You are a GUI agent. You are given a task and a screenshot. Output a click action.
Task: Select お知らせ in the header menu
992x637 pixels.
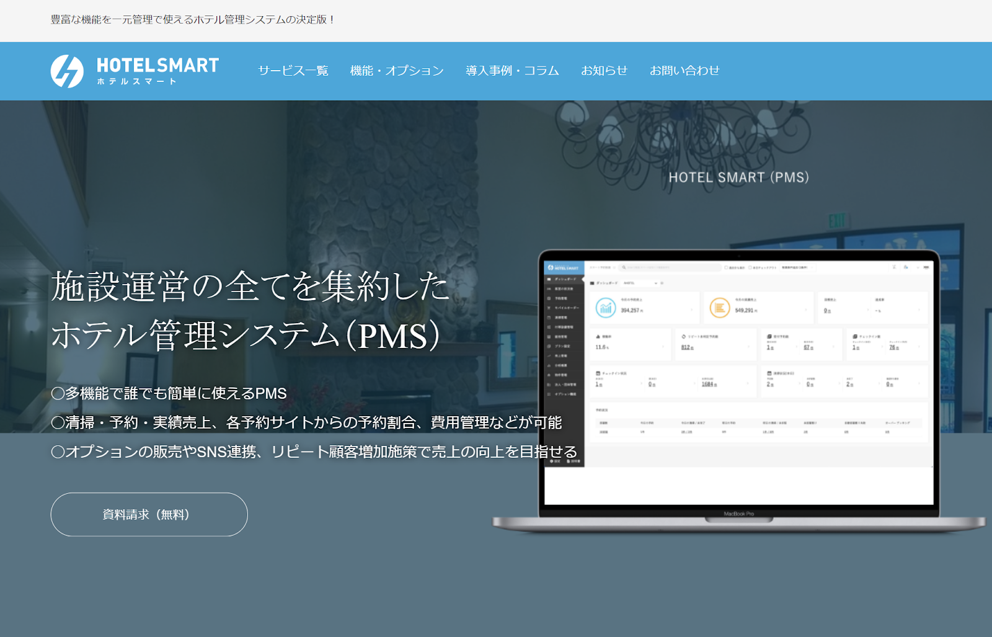(x=604, y=71)
